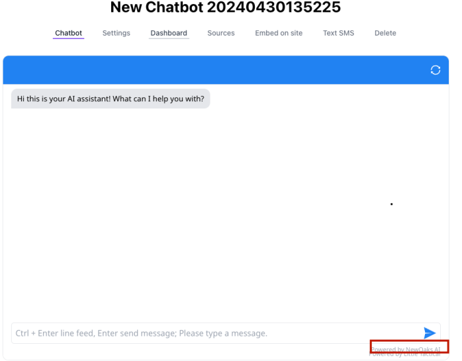Click the gray underline beneath Dashboard tab
This screenshot has width=462, height=361.
pos(169,38)
